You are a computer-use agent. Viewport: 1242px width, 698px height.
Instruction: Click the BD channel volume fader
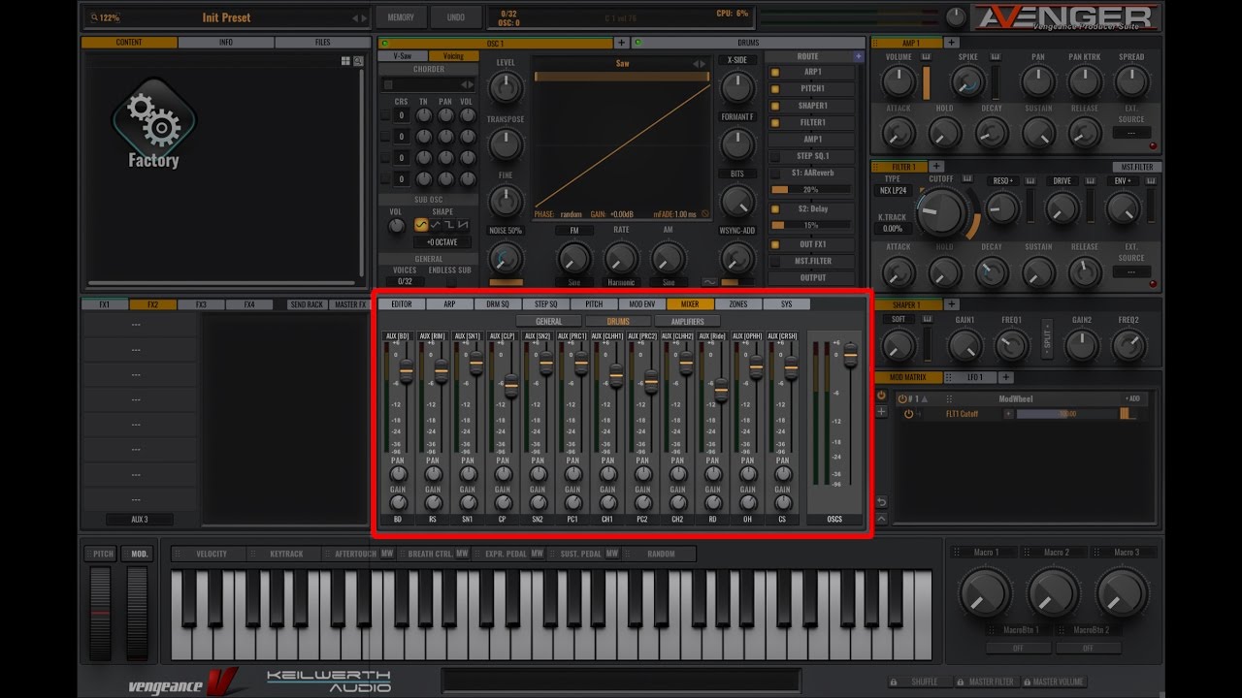coord(406,369)
